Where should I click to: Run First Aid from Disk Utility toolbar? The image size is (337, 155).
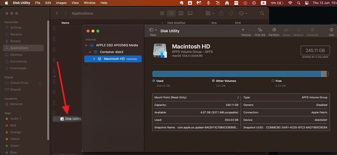tap(260, 30)
